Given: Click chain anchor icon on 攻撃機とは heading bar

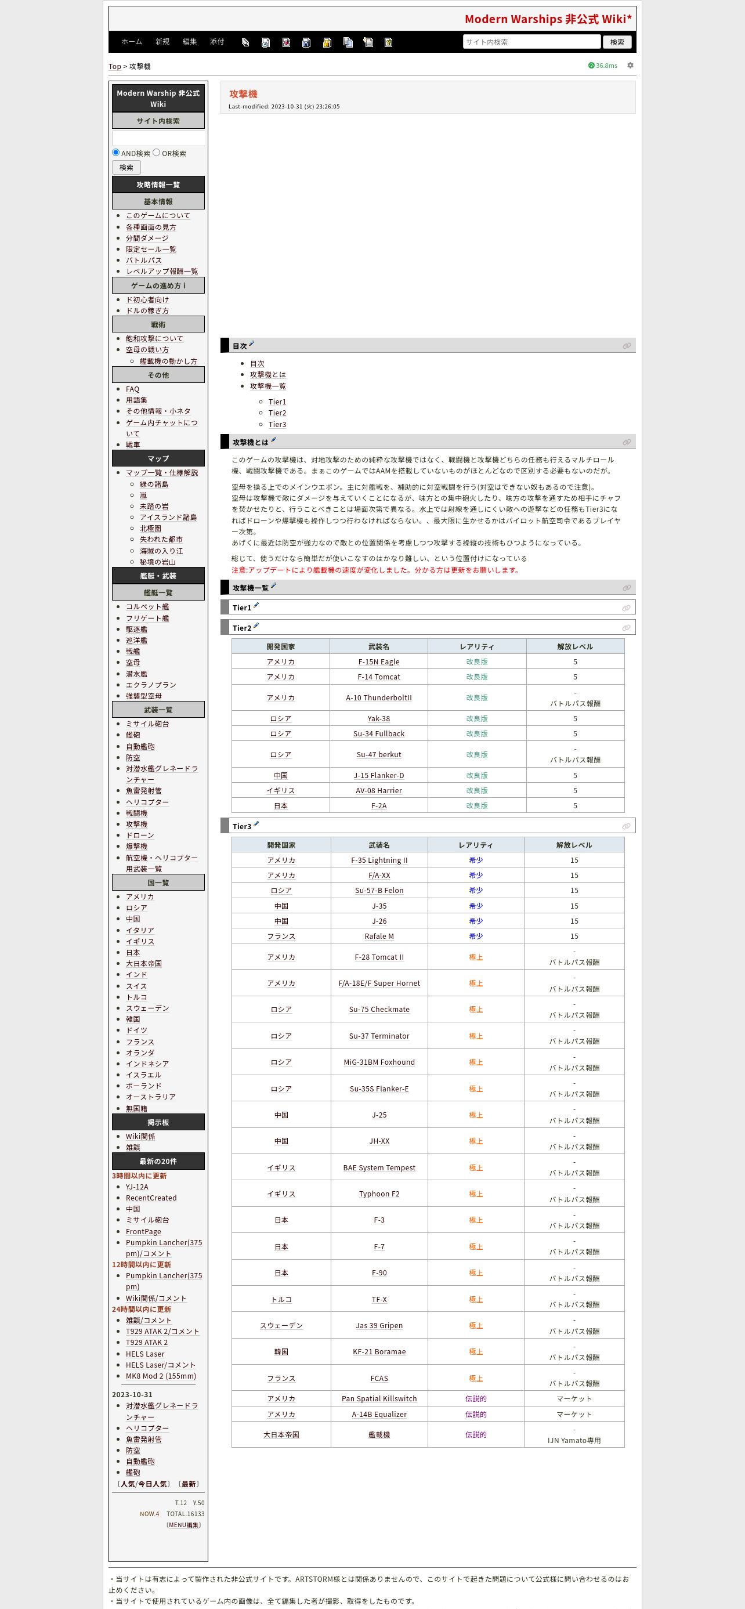Looking at the screenshot, I should tap(627, 442).
